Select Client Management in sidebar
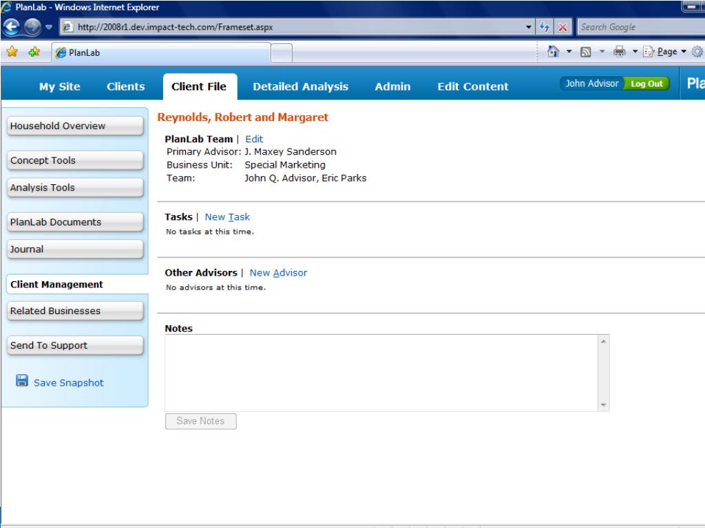This screenshot has height=528, width=705. click(x=77, y=284)
